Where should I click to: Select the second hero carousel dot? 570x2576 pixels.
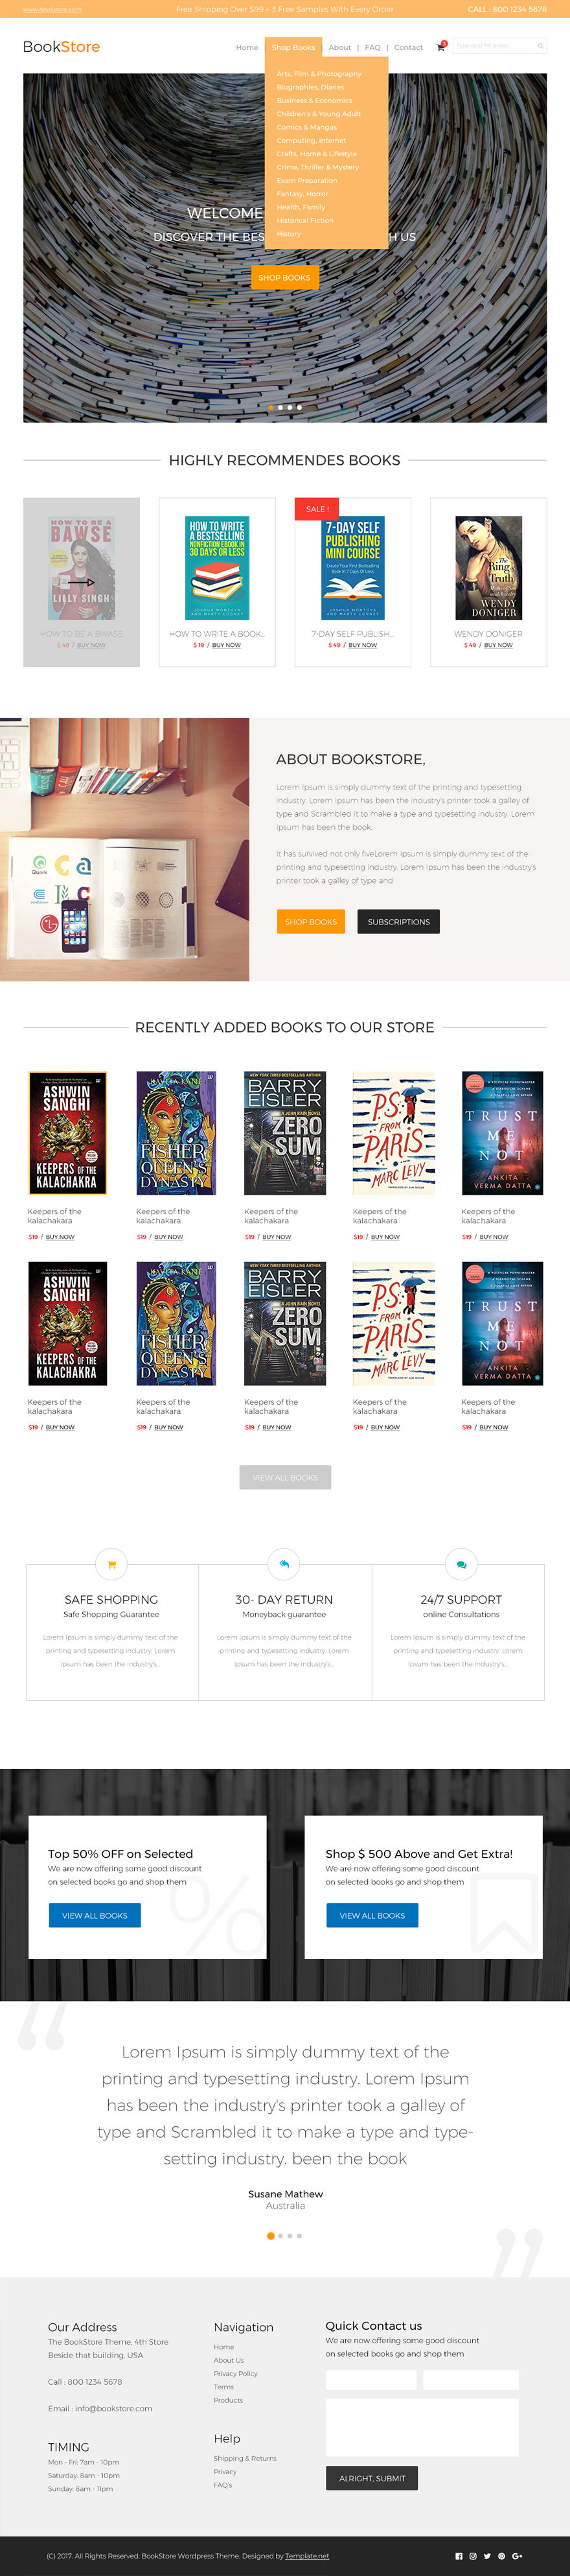click(282, 408)
